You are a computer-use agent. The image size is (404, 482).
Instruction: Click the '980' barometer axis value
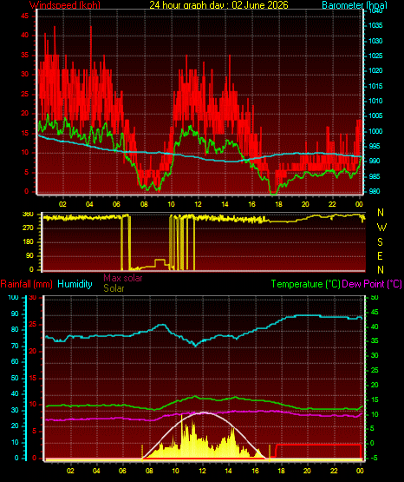click(x=374, y=191)
